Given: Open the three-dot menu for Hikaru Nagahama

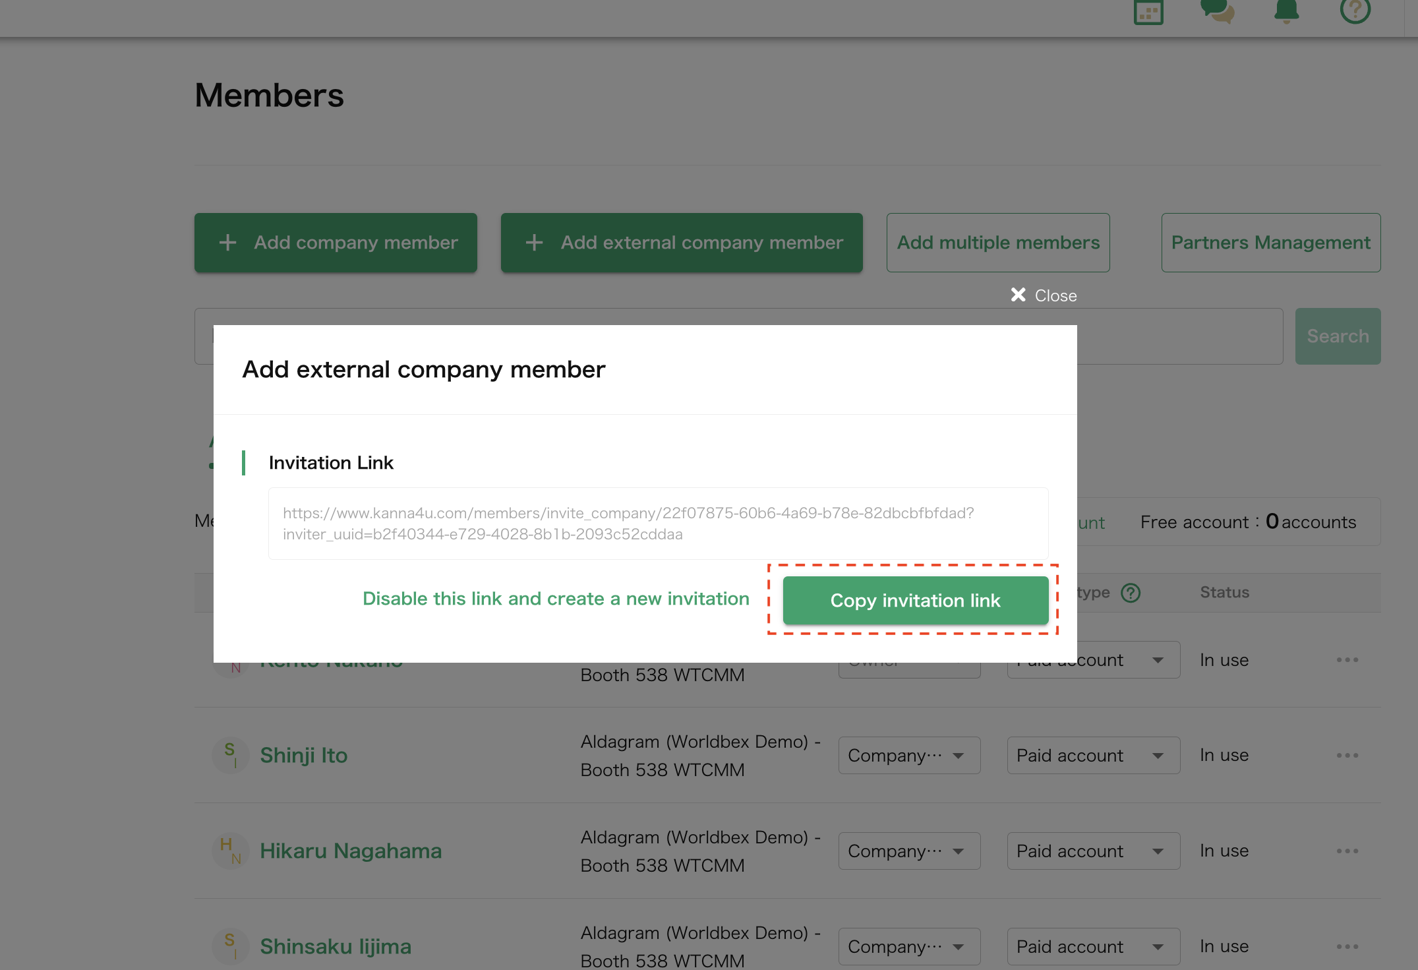Looking at the screenshot, I should click(x=1347, y=851).
